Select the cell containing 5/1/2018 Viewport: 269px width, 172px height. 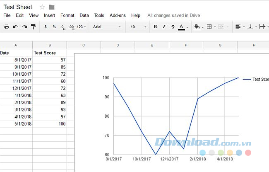[16, 124]
